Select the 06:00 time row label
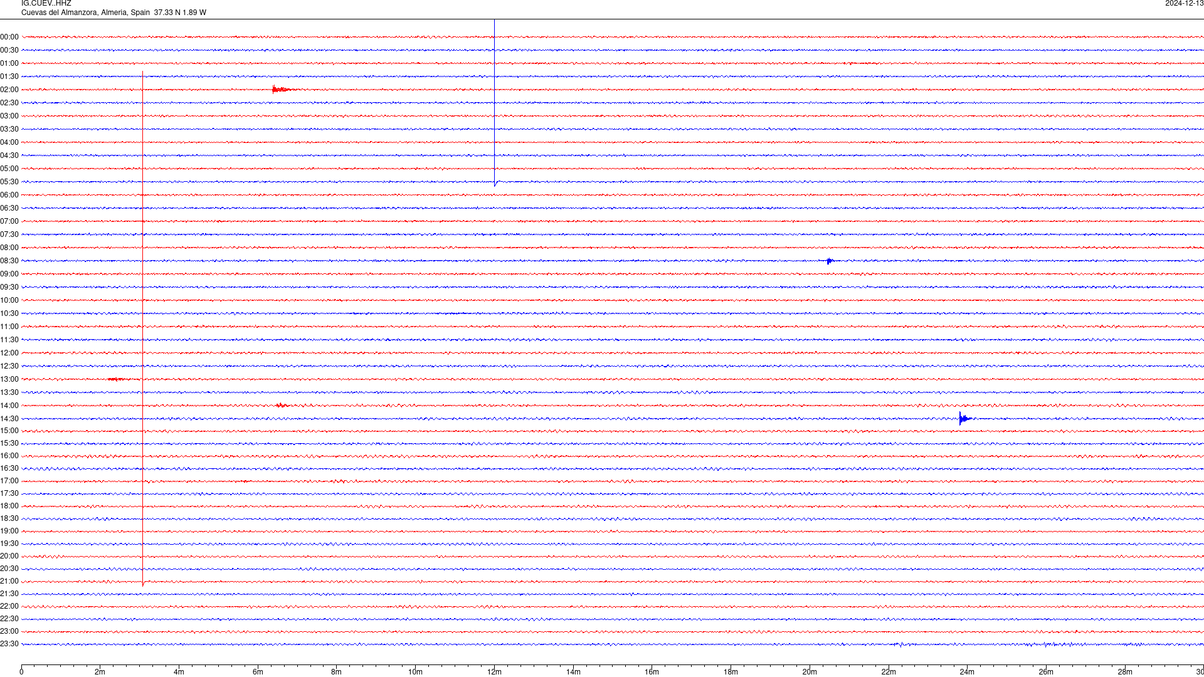The width and height of the screenshot is (1204, 677). point(9,195)
